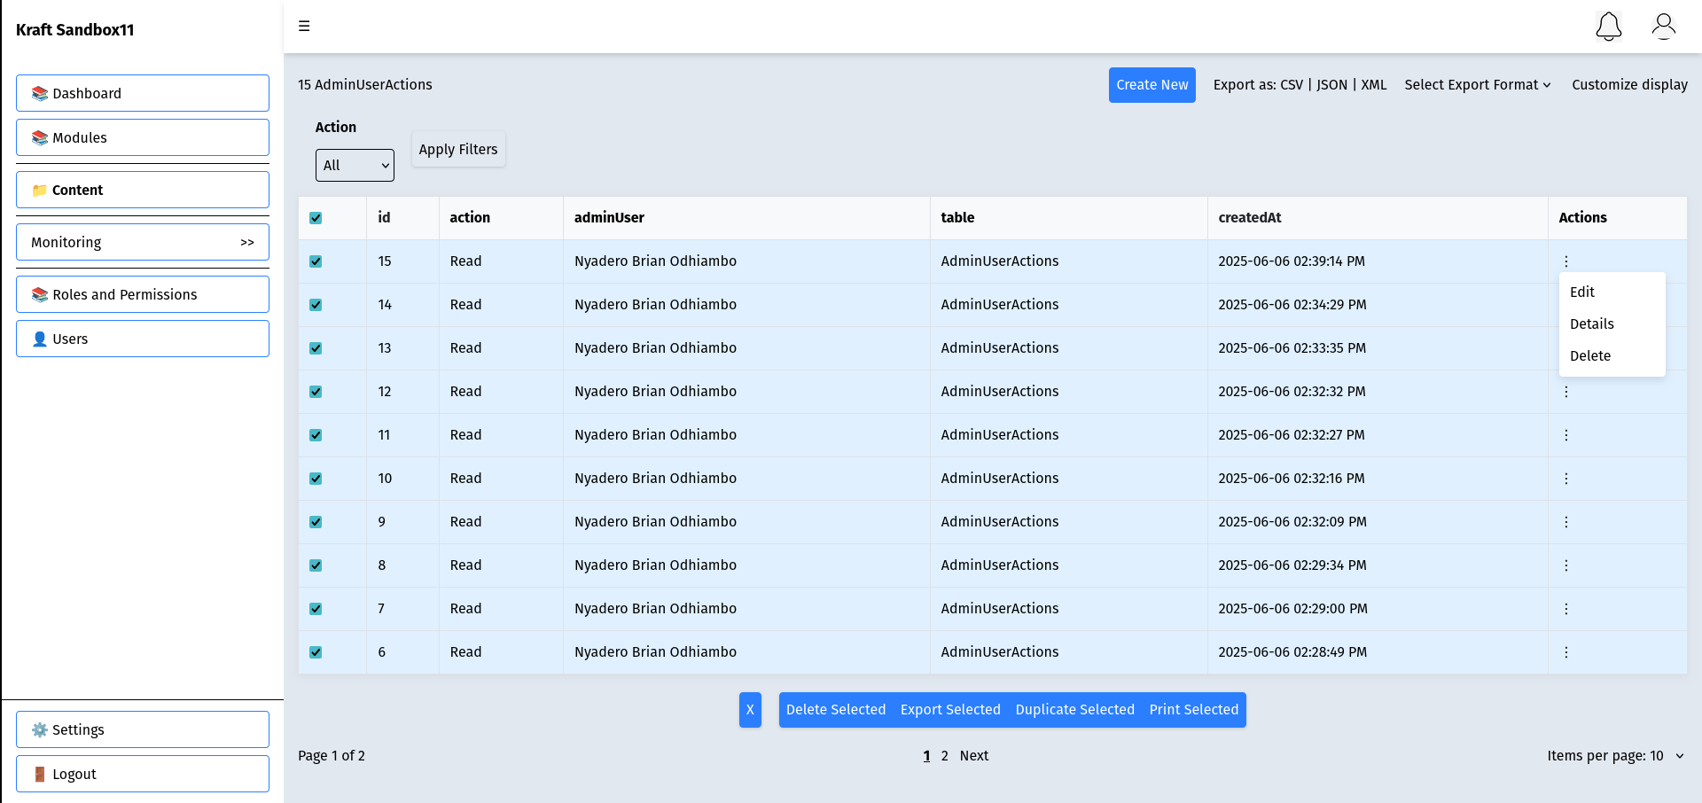Image resolution: width=1702 pixels, height=803 pixels.
Task: Open Dashboard in the sidebar
Action: tap(143, 93)
